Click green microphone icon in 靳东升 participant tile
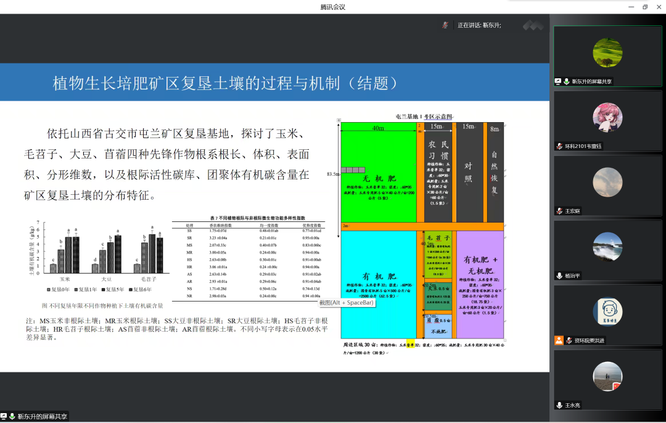This screenshot has height=423, width=666. coord(567,81)
